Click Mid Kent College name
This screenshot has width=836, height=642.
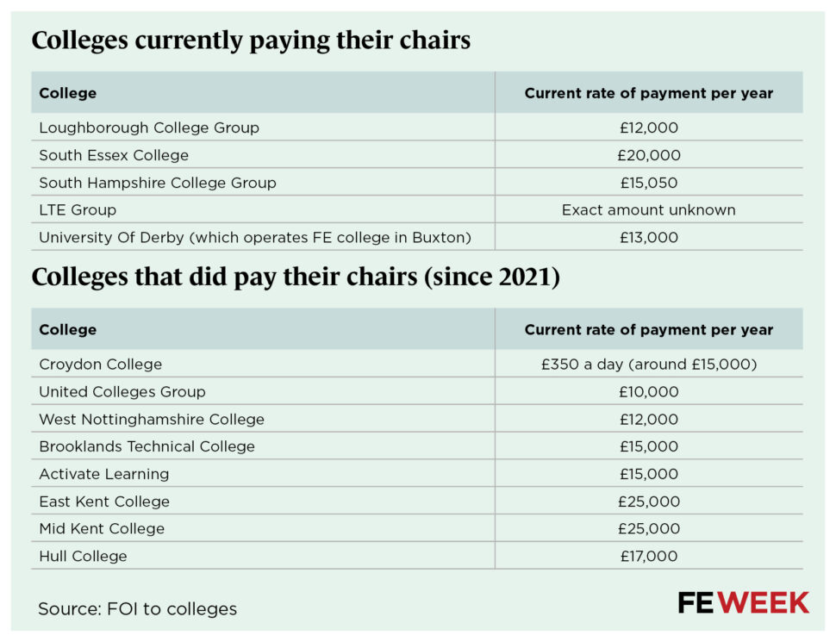(102, 528)
